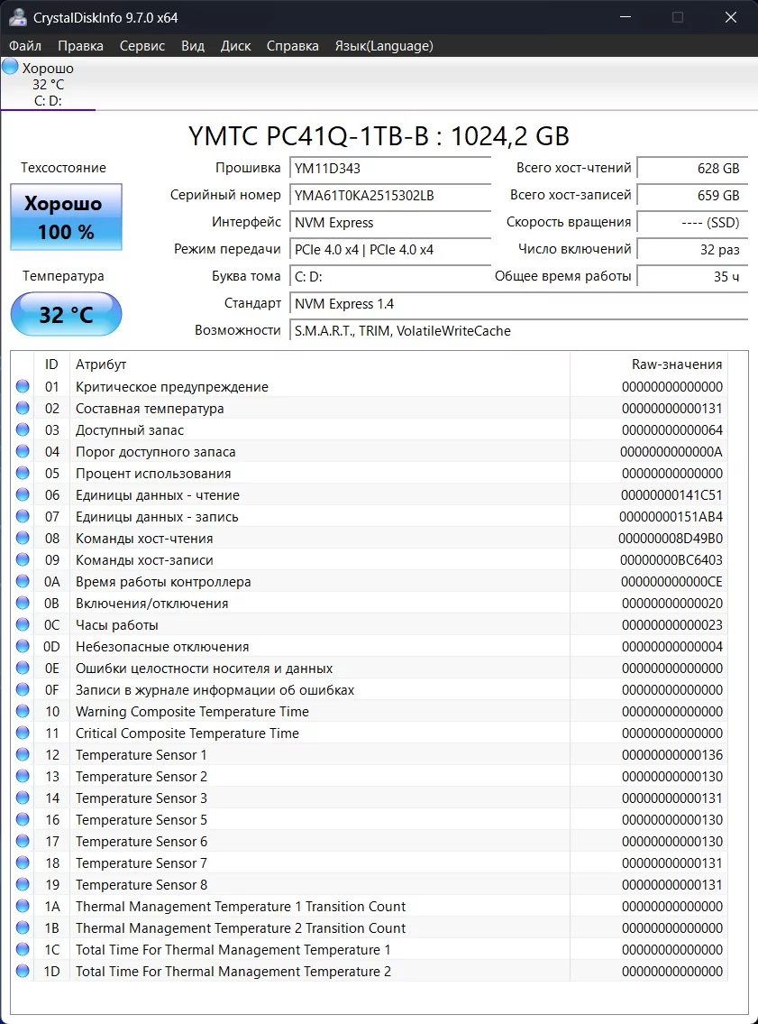Click status orb for Небезопасные отключения row

(x=23, y=646)
